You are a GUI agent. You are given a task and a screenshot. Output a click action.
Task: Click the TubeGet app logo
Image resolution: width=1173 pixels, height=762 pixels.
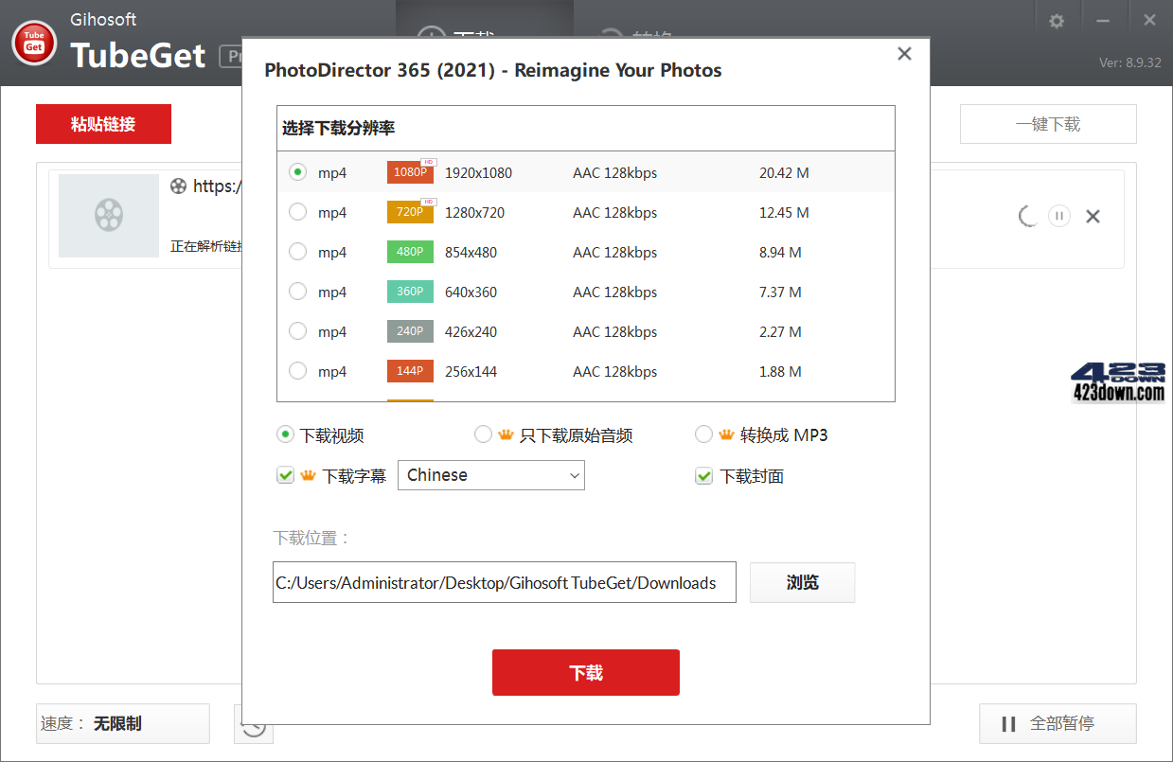click(33, 43)
